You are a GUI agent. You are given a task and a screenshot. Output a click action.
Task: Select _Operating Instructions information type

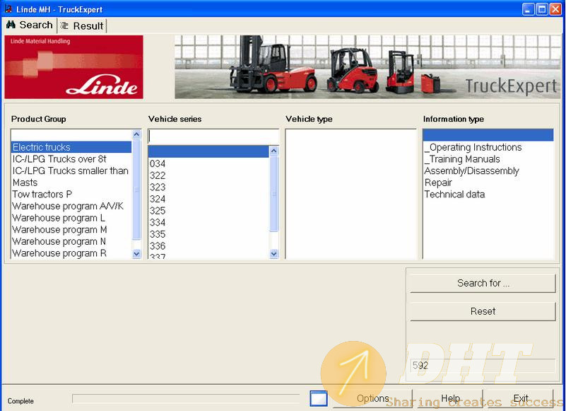[488, 147]
